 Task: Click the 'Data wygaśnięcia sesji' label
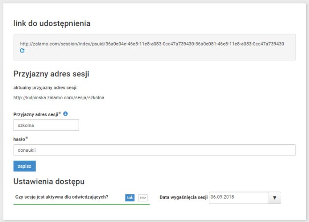click(x=183, y=198)
